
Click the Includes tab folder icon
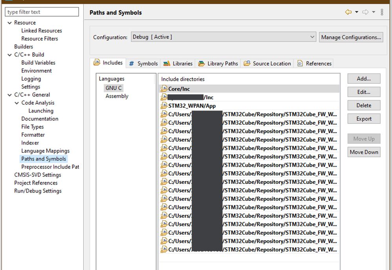coord(97,62)
